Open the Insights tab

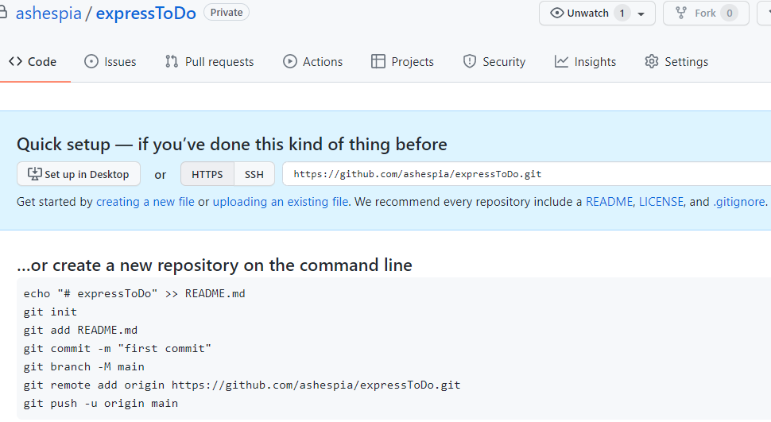585,61
